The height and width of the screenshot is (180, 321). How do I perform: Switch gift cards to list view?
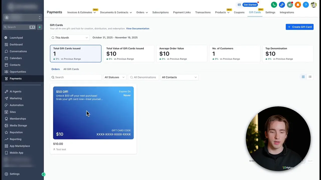[310, 77]
